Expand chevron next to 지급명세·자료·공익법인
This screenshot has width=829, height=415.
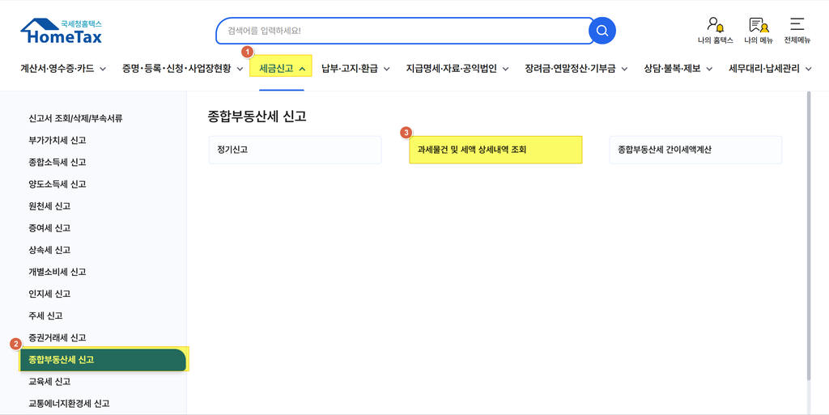pos(505,70)
